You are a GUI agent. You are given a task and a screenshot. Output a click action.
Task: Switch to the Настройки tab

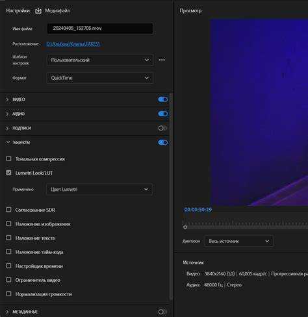coord(18,10)
